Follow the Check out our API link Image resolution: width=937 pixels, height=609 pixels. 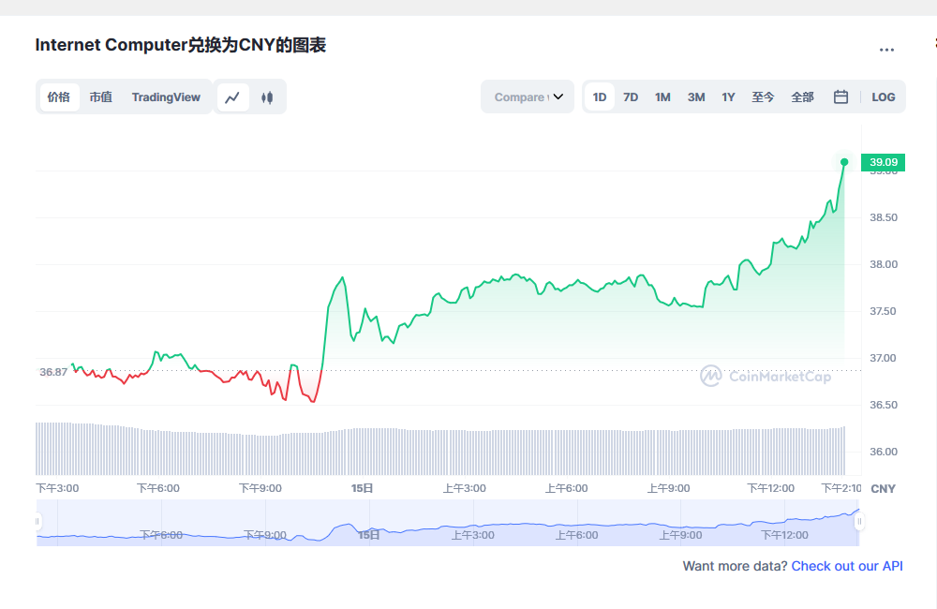pyautogui.click(x=847, y=566)
